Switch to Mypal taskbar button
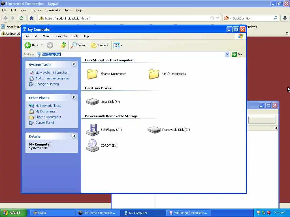 click(x=52, y=213)
